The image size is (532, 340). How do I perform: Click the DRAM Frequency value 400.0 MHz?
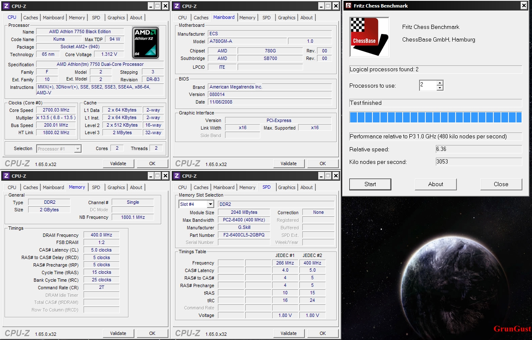pyautogui.click(x=101, y=235)
